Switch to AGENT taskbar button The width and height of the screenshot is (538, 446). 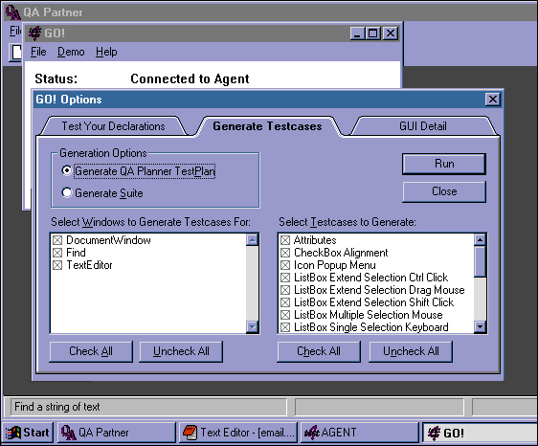coord(360,433)
